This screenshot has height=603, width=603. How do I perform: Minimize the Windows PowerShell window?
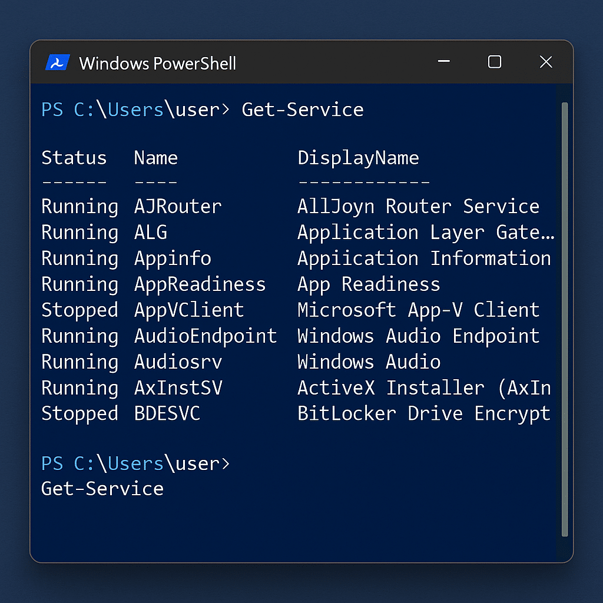click(444, 61)
